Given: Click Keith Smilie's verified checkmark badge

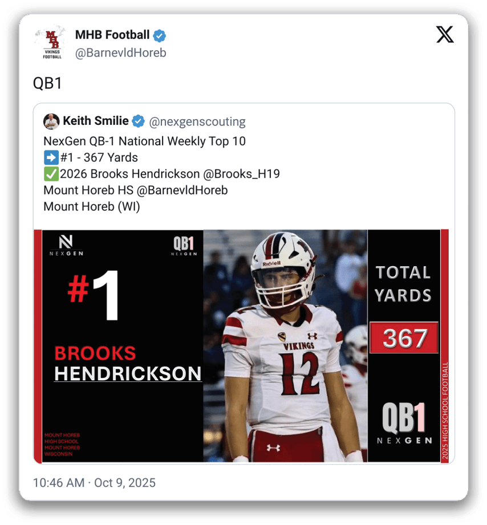Looking at the screenshot, I should coord(138,121).
